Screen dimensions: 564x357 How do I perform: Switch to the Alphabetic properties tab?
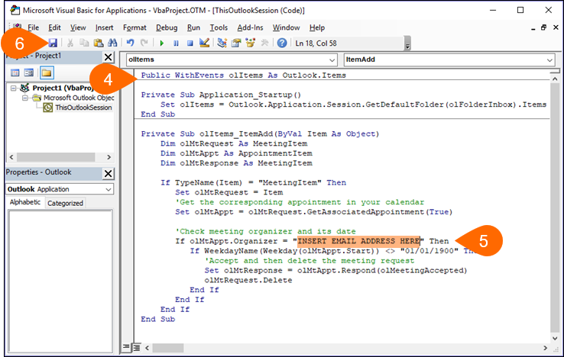25,202
